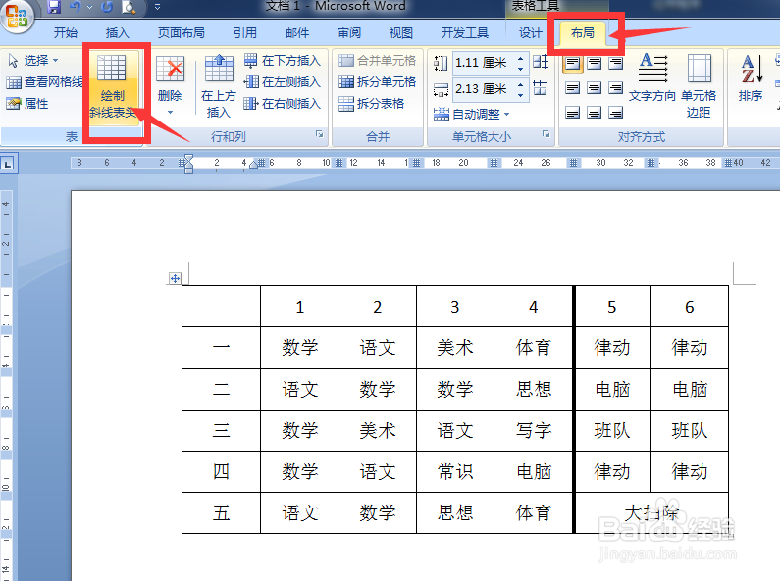Open table 属性 properties
The image size is (780, 581).
(27, 104)
